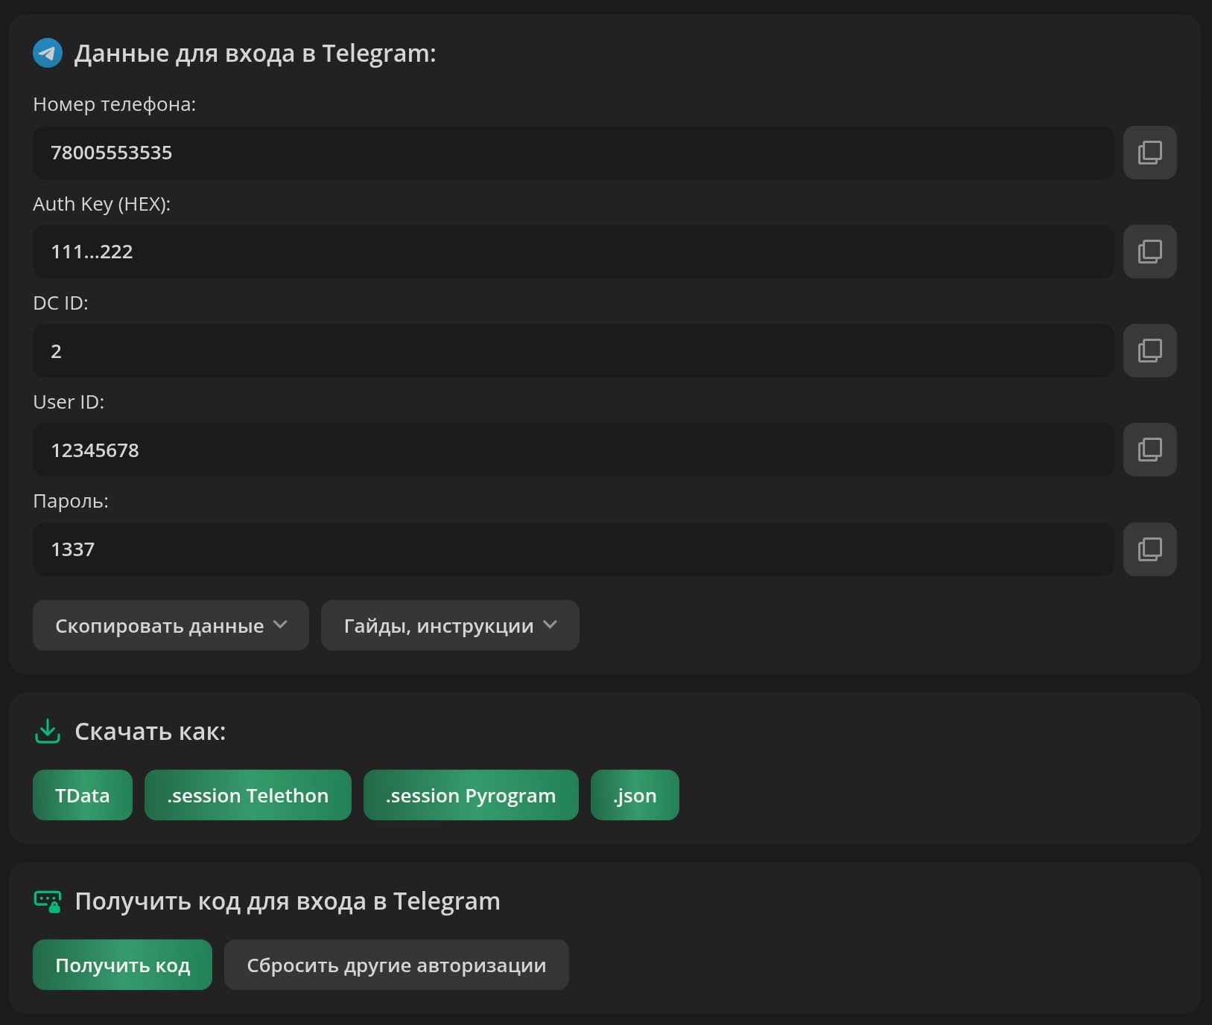Image resolution: width=1212 pixels, height=1025 pixels.
Task: Download as .session Pyrogram
Action: 471,795
